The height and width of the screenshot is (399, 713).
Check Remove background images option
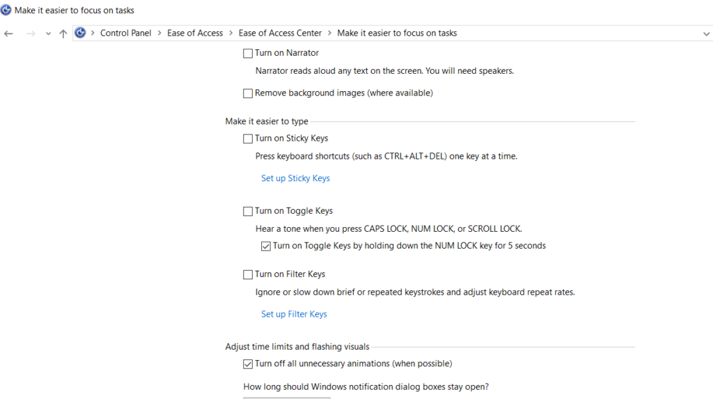pos(248,93)
